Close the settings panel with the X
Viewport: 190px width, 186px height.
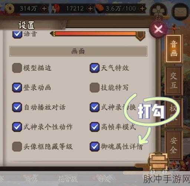158,30
